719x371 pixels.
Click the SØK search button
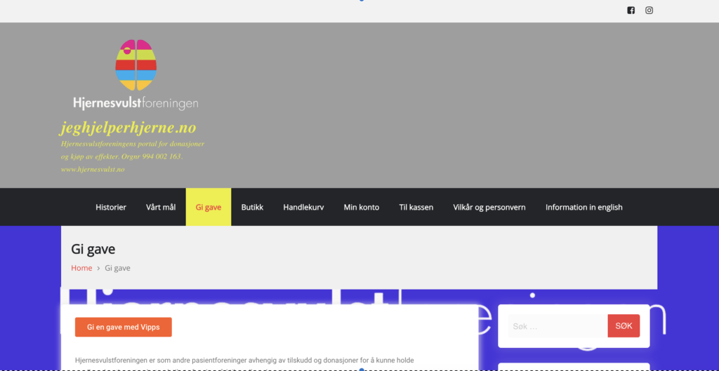[624, 326]
